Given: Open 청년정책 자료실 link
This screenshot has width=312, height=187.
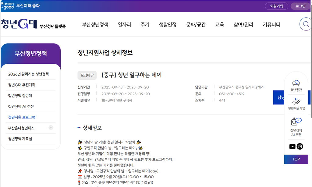Looking at the screenshot, I should point(20,139).
